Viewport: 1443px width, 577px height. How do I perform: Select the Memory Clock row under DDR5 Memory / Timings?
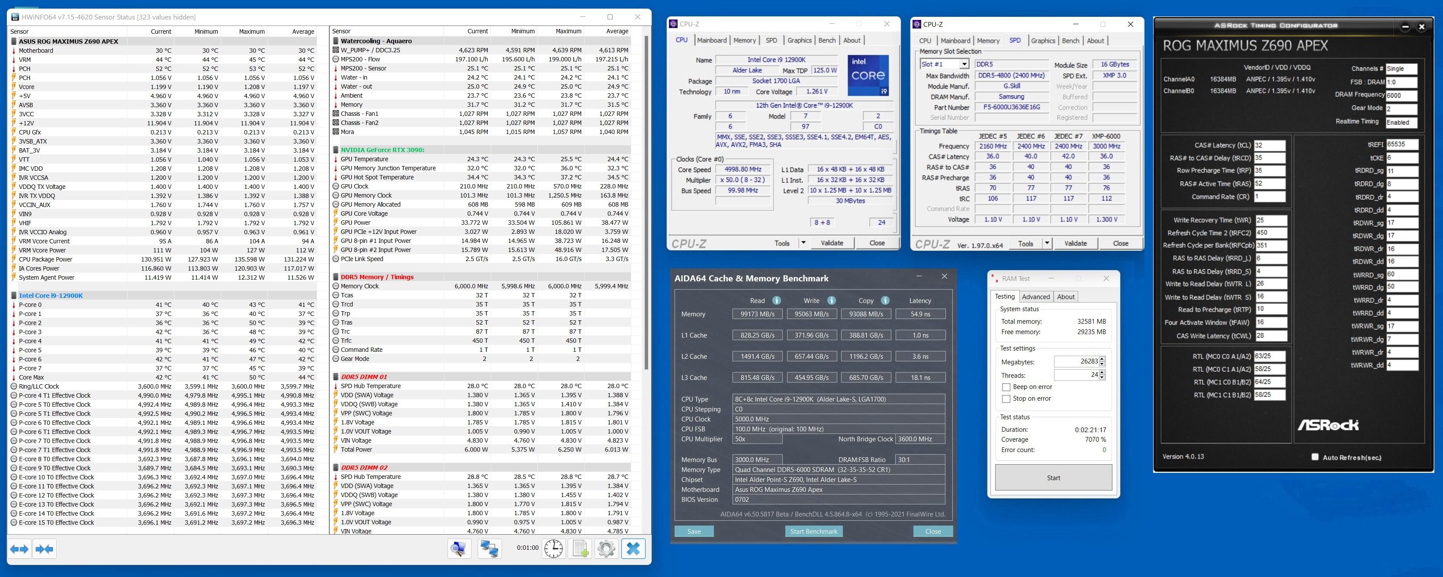(x=481, y=286)
